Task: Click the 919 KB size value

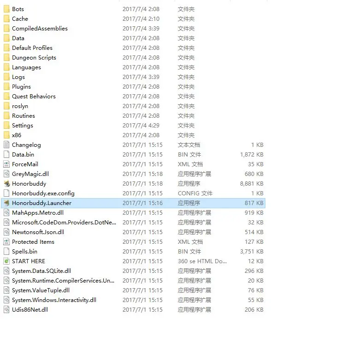Action: 254,212
